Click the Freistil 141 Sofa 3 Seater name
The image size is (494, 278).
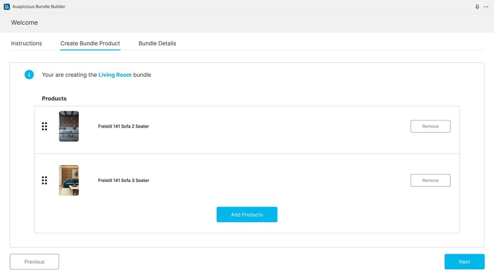[123, 180]
